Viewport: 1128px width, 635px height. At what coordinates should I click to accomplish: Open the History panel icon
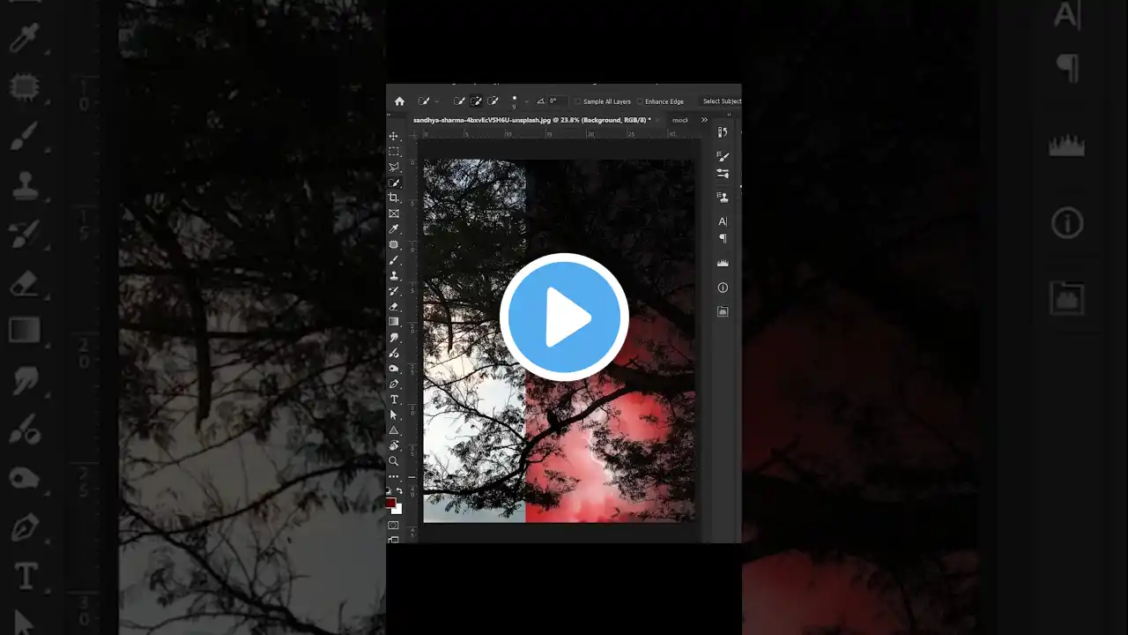[x=723, y=132]
